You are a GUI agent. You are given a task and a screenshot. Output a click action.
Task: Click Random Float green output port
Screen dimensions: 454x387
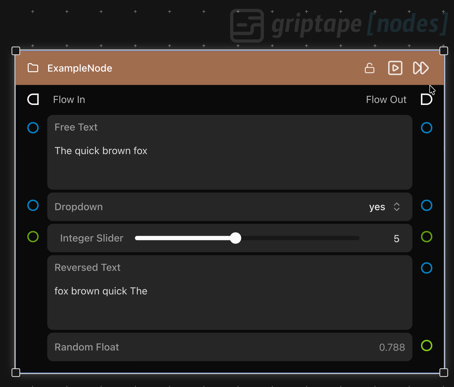pyautogui.click(x=427, y=346)
